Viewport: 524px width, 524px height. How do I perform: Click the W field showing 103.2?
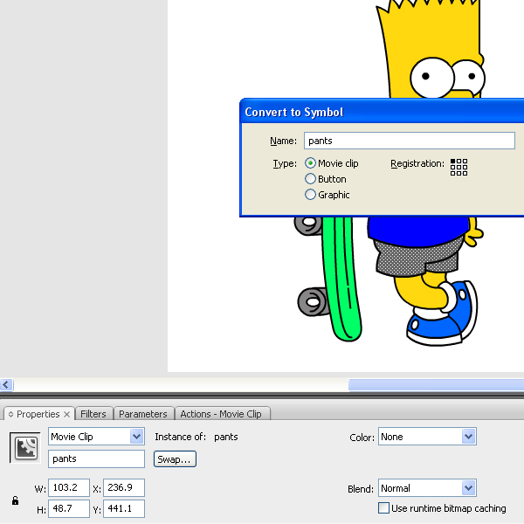tap(69, 487)
